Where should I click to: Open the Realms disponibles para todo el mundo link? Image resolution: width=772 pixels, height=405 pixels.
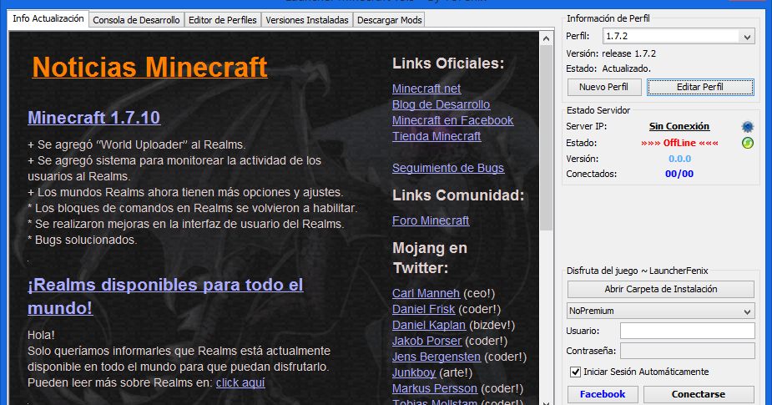pos(165,296)
